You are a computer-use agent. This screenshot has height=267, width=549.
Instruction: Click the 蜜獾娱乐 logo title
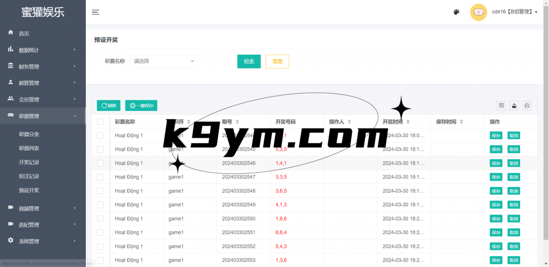(x=43, y=12)
